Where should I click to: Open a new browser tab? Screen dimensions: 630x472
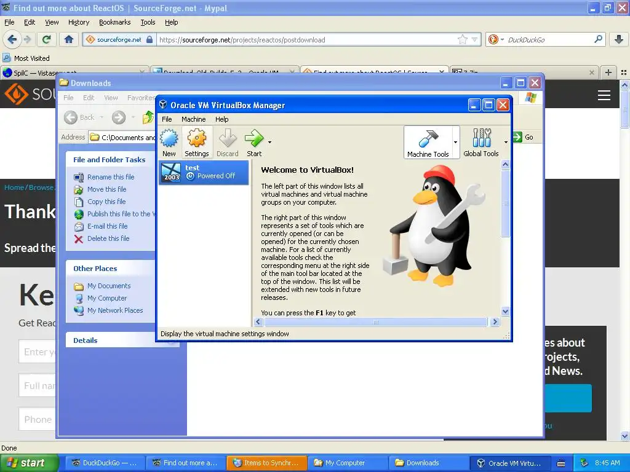(x=608, y=73)
